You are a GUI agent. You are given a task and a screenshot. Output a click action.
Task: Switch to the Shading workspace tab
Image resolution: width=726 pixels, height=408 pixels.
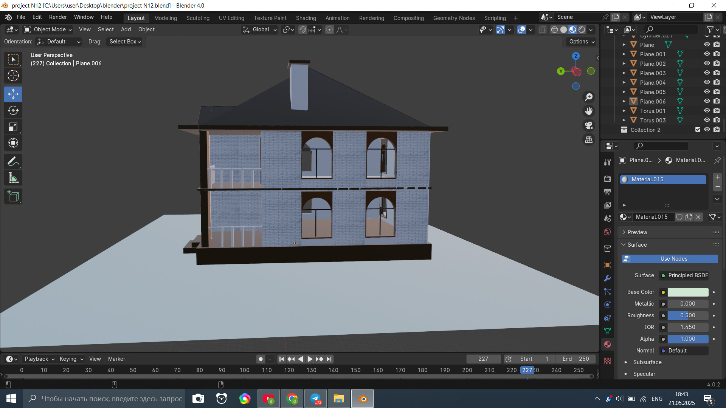tap(306, 18)
